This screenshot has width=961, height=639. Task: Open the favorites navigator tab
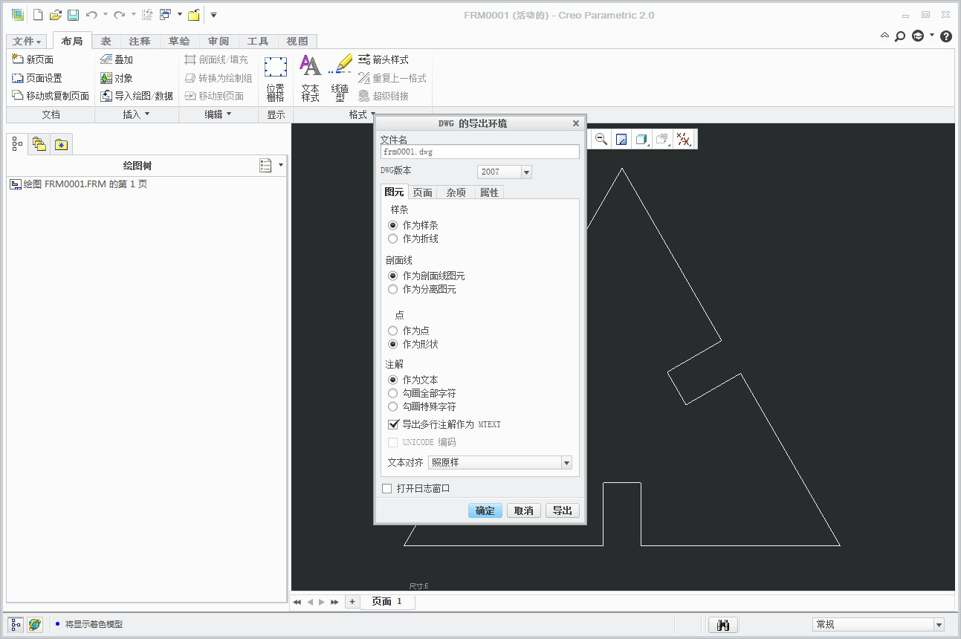pos(61,144)
